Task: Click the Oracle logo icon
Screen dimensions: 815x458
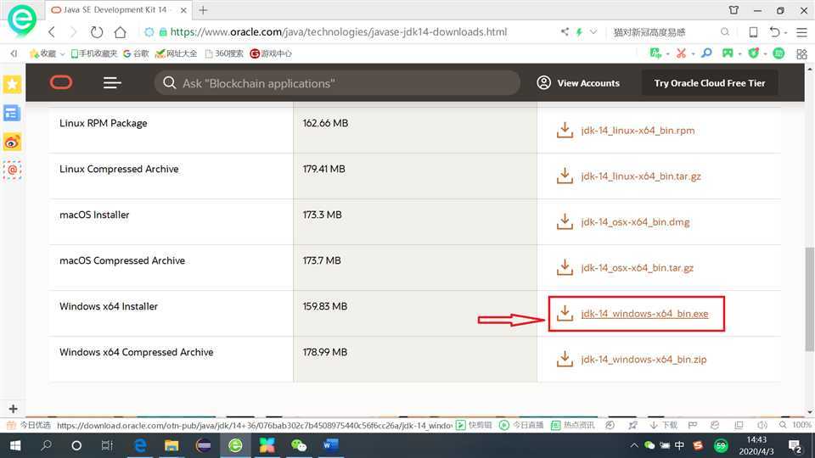Action: 61,82
